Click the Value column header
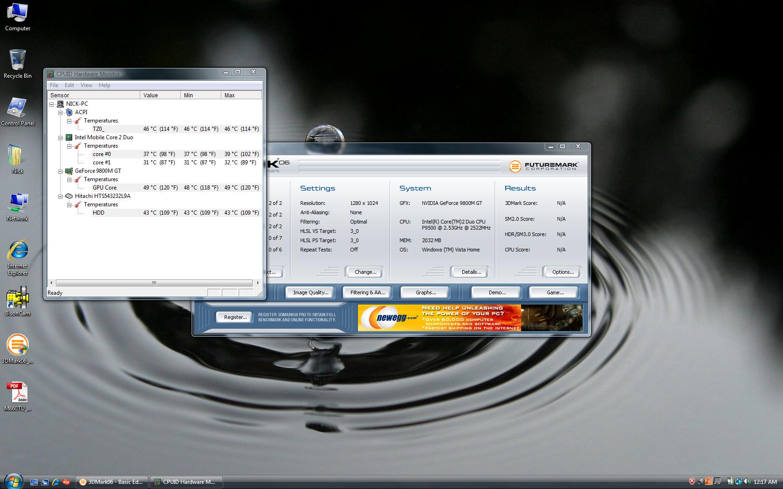This screenshot has height=489, width=783. click(160, 95)
